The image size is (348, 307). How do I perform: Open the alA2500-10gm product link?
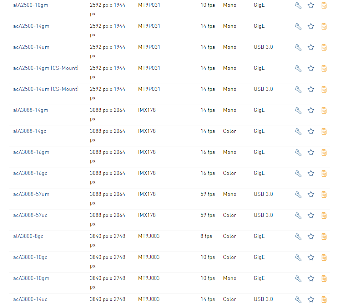[x=31, y=5]
